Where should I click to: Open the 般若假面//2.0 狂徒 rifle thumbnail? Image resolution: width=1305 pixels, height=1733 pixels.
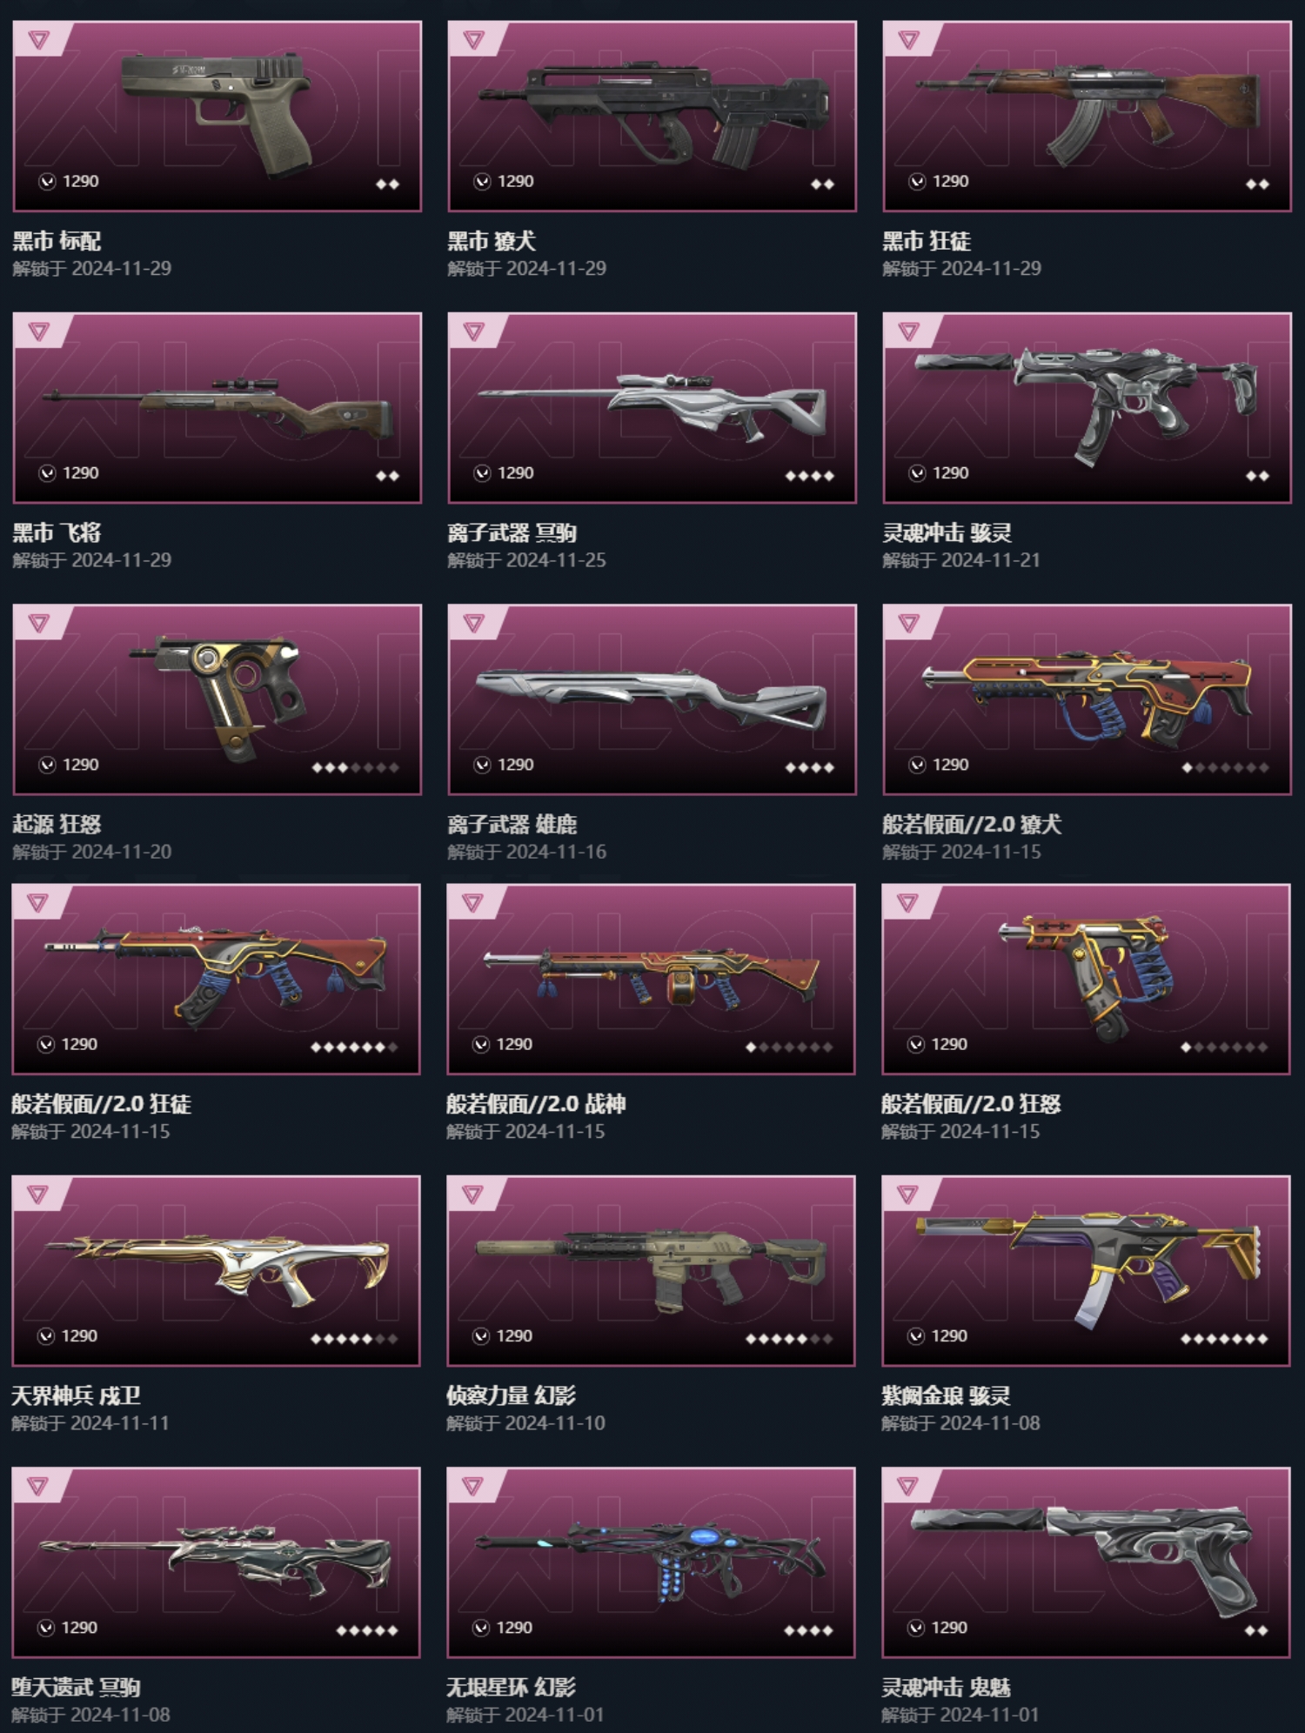tap(216, 979)
